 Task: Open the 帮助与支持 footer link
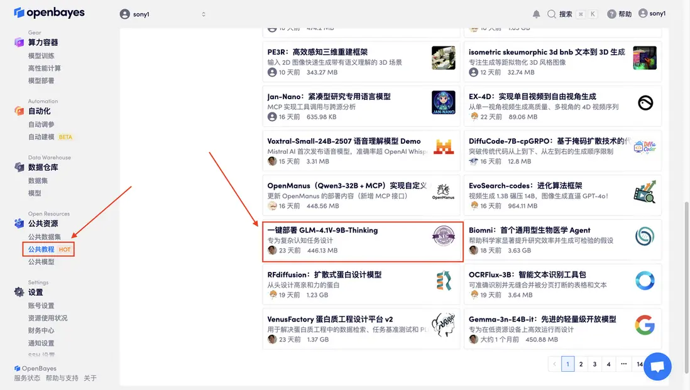click(62, 378)
